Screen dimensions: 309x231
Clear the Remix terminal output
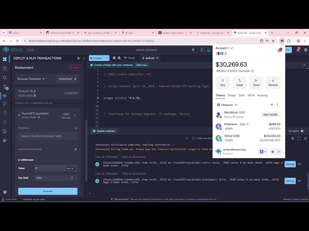[x=293, y=138]
